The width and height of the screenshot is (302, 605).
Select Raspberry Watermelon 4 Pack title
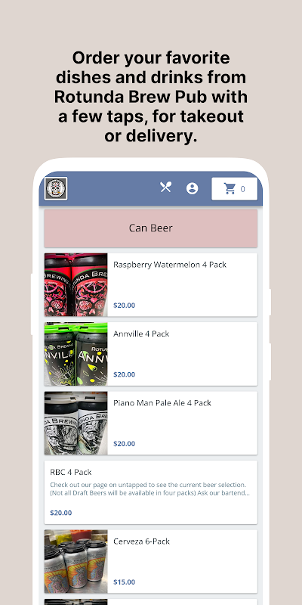click(x=170, y=265)
